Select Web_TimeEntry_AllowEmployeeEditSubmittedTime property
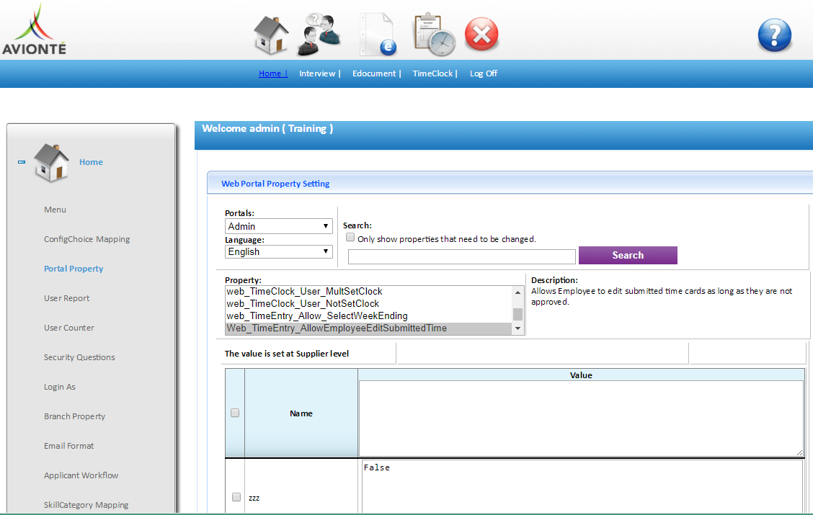Screen dimensions: 813x515 pos(368,328)
